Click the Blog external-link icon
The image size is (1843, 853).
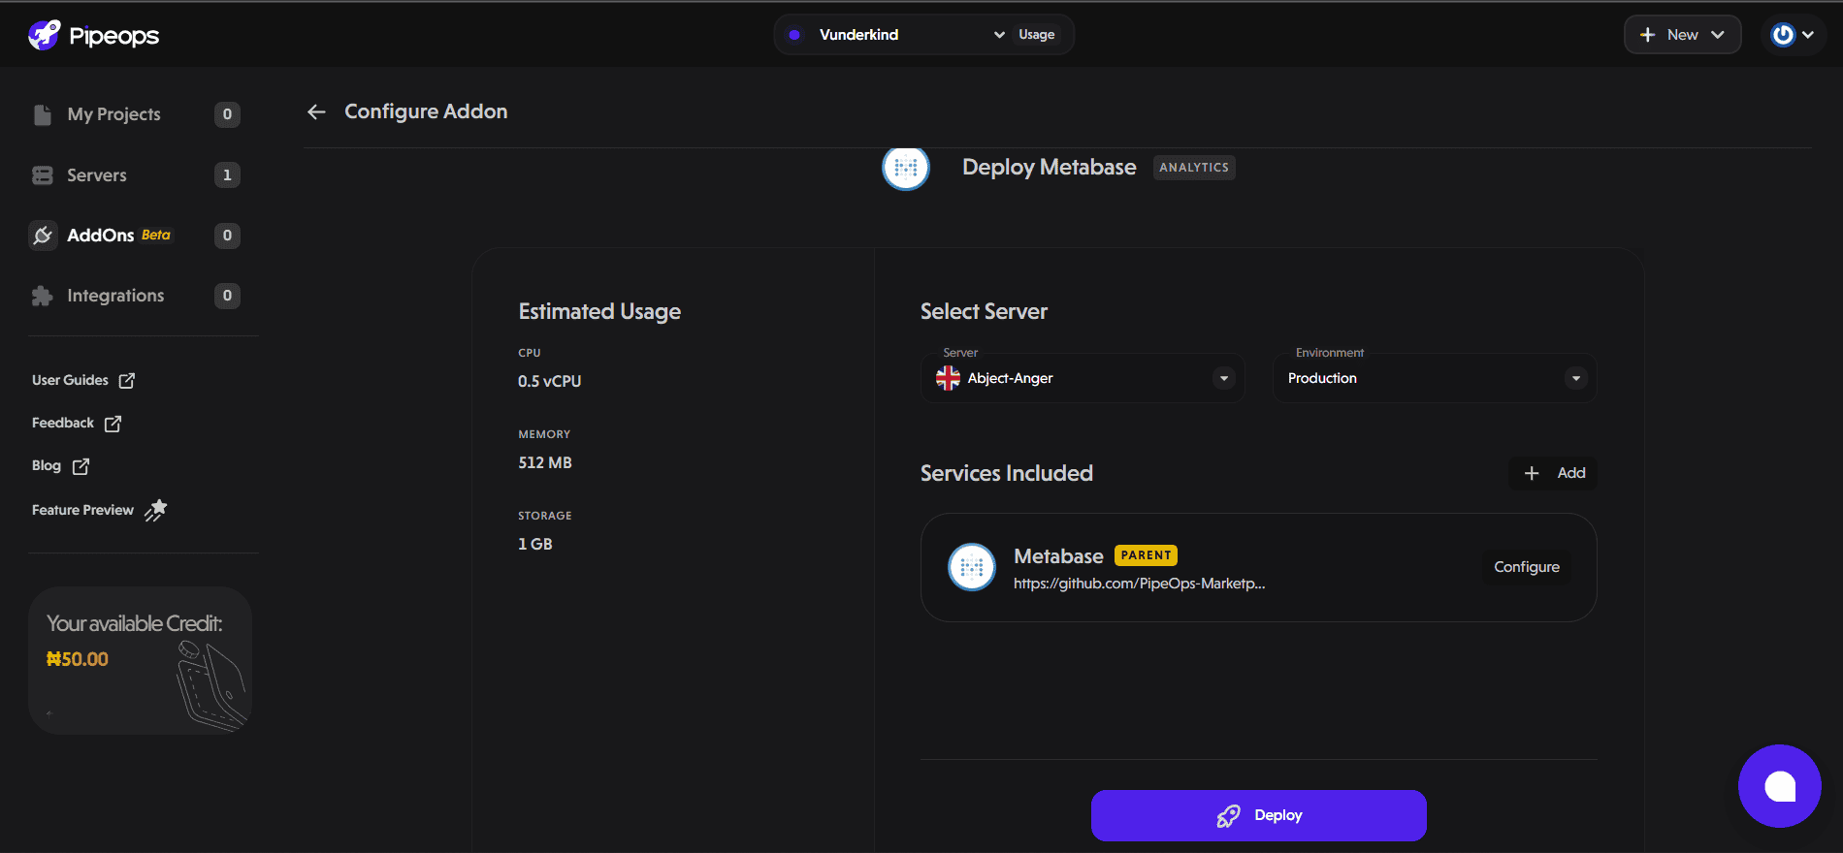[81, 466]
